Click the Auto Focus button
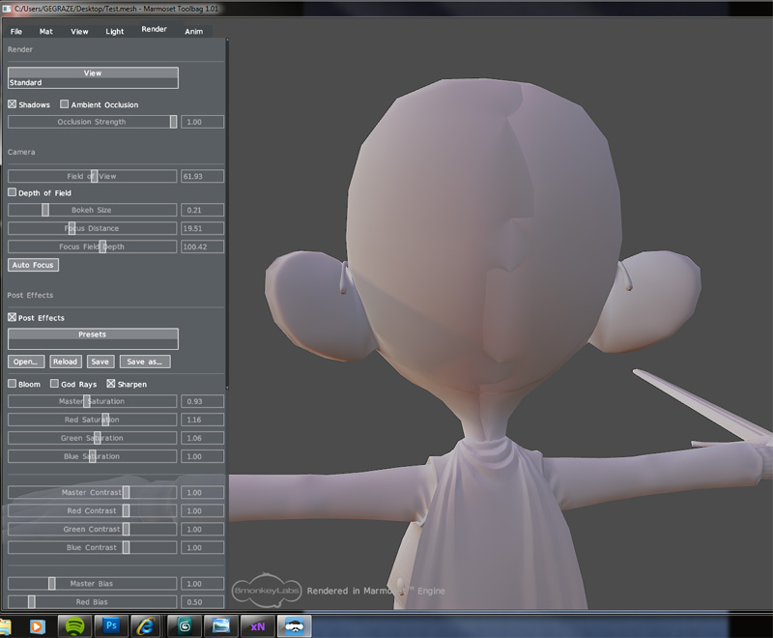 (x=33, y=265)
